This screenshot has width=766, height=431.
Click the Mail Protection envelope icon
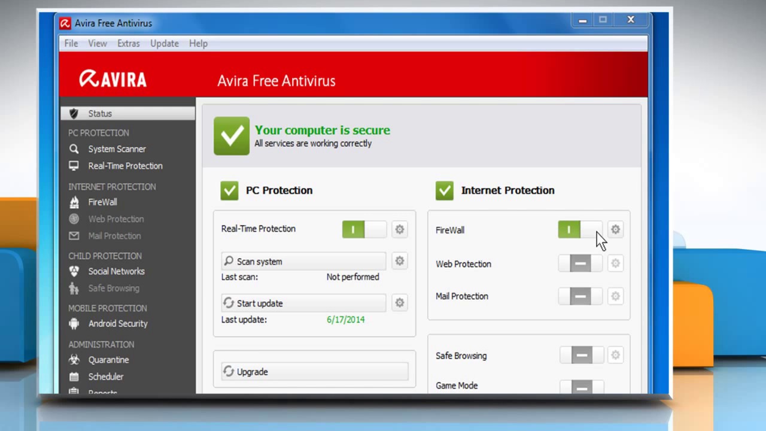tap(74, 236)
